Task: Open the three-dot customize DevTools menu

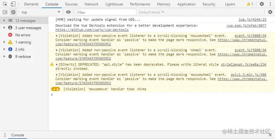Action: [x=270, y=4]
